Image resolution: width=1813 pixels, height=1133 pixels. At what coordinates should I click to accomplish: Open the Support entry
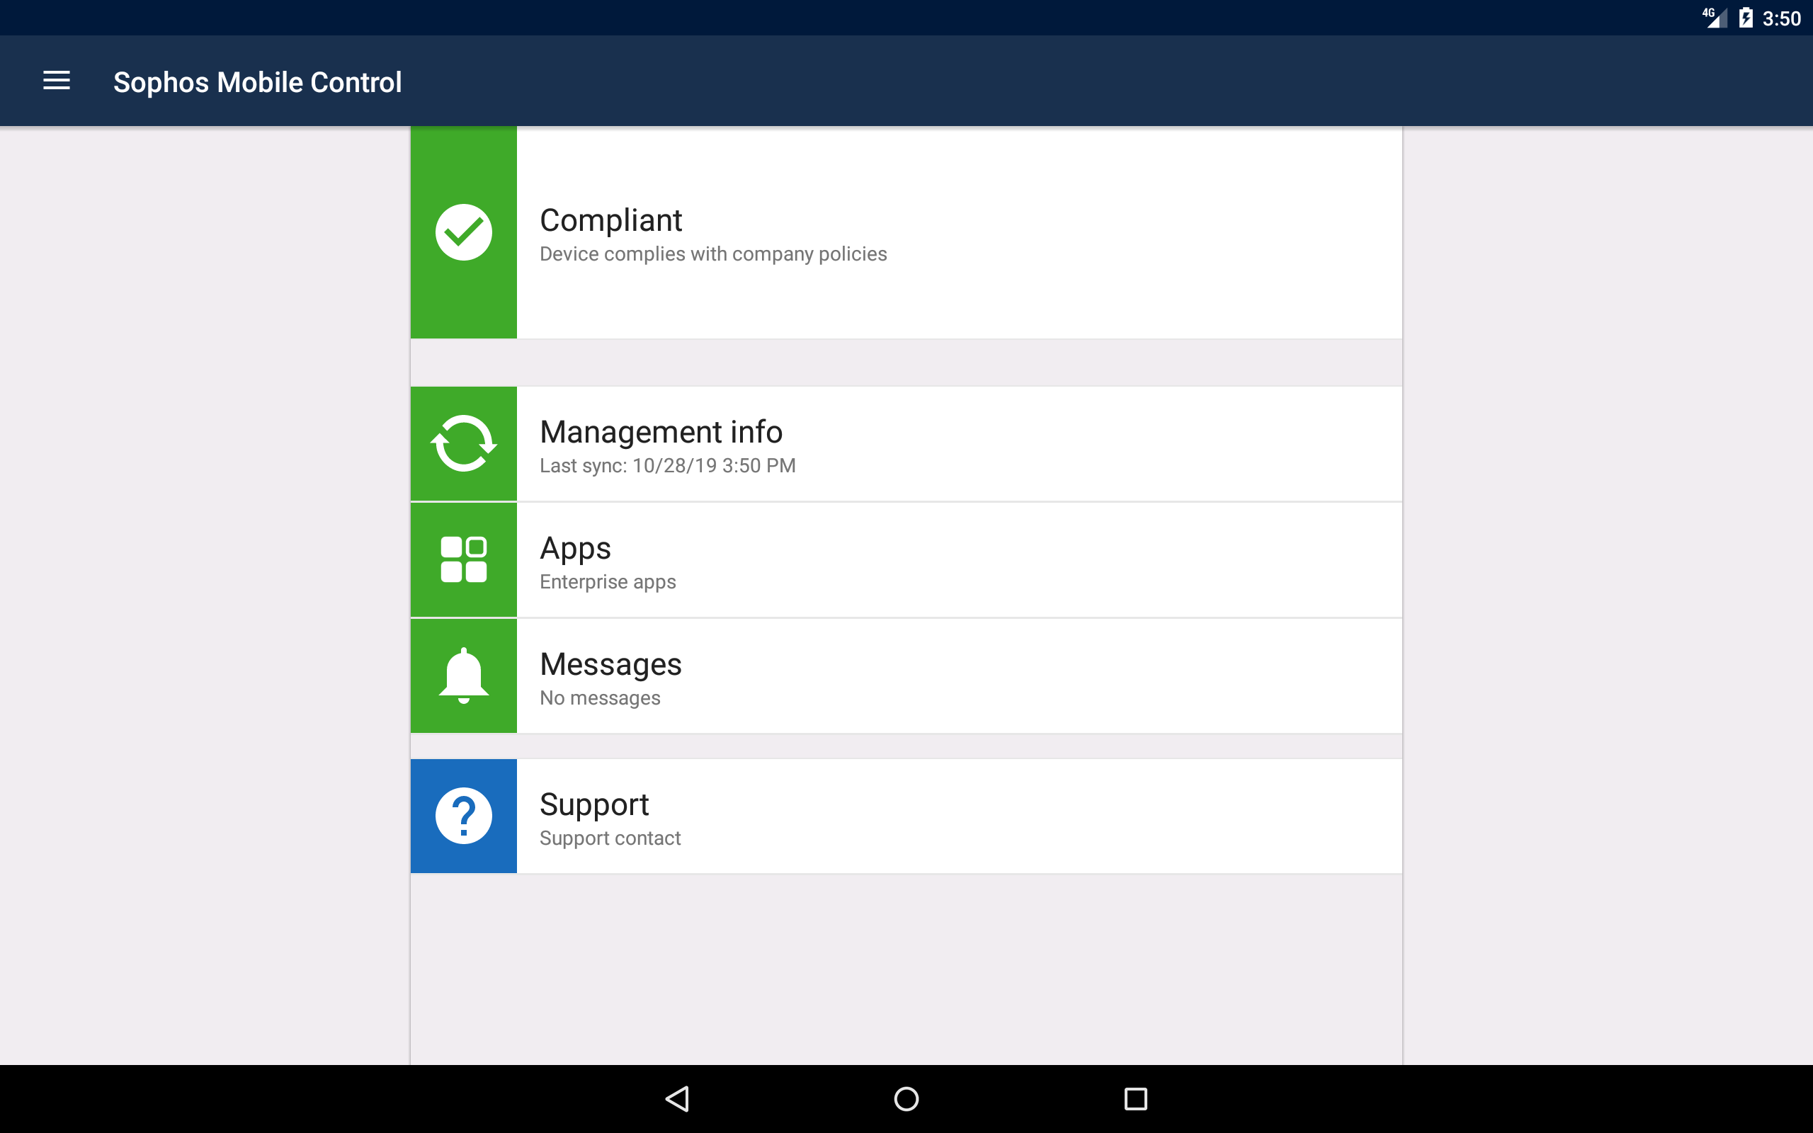click(906, 816)
